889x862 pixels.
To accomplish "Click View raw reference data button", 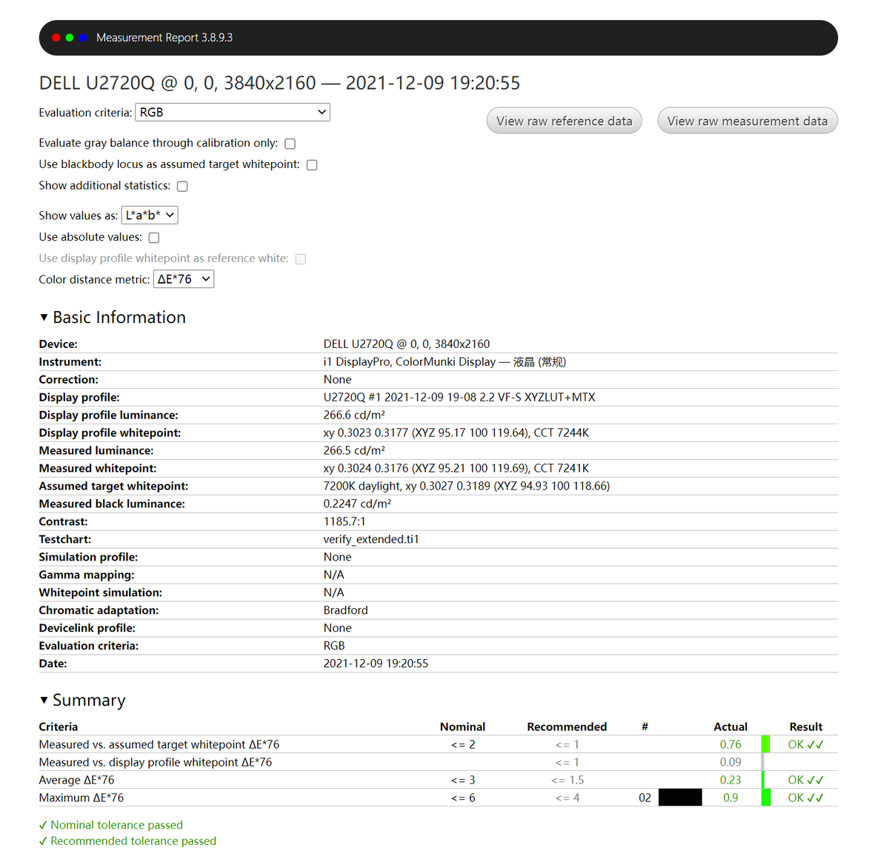I will coord(565,121).
